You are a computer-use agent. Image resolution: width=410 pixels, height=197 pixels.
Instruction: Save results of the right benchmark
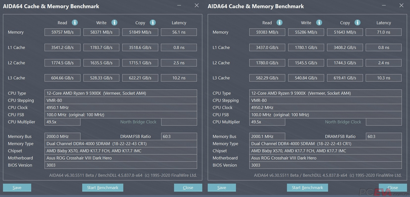[x=222, y=188]
